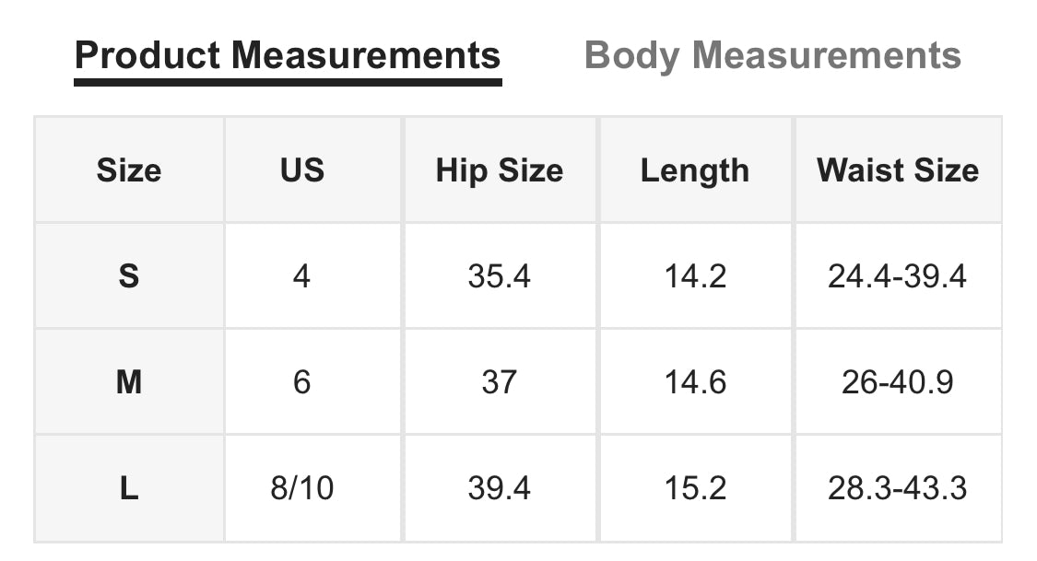Select the hip size 37 cell

click(x=500, y=381)
